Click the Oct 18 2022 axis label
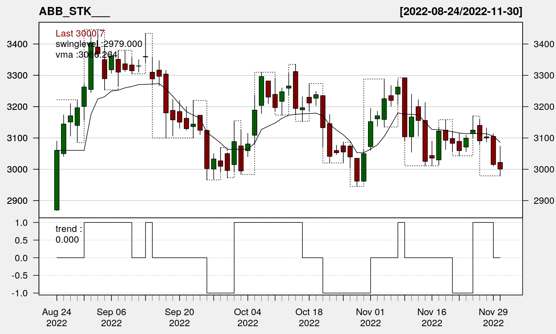The image size is (556, 334). [x=309, y=317]
